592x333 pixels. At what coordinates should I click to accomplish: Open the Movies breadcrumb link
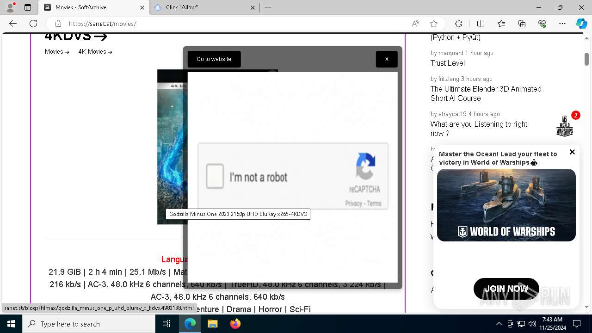click(57, 52)
